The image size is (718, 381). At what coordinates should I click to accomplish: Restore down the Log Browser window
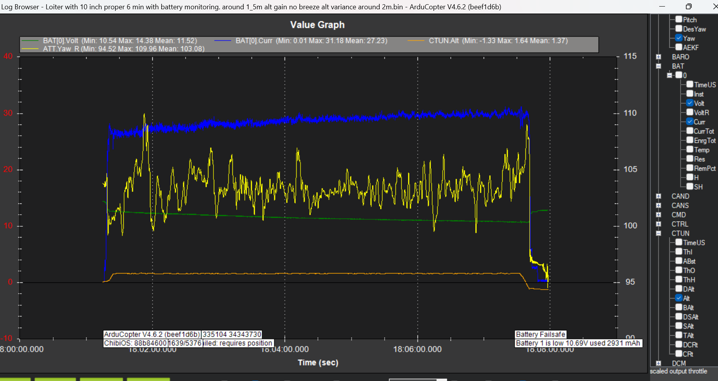(x=689, y=7)
